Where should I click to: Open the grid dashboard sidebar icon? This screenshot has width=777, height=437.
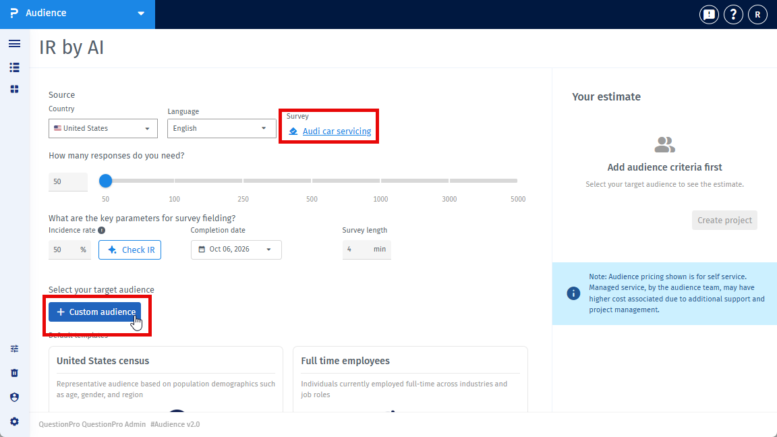[x=14, y=89]
